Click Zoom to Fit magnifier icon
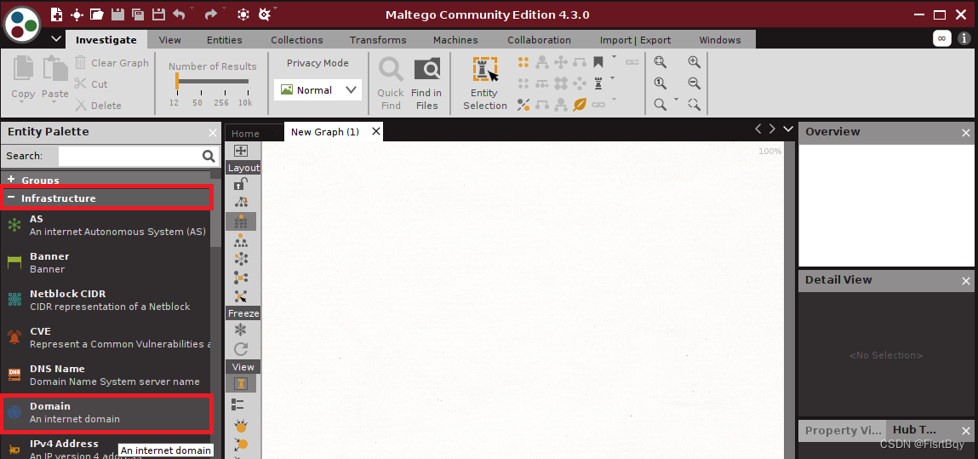This screenshot has height=459, width=978. tap(660, 62)
